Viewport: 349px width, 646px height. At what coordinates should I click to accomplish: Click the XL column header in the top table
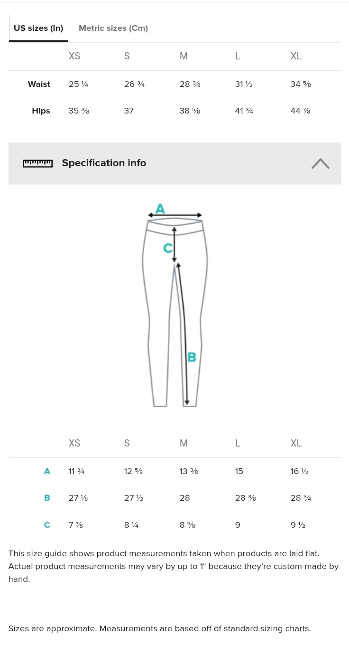[296, 56]
